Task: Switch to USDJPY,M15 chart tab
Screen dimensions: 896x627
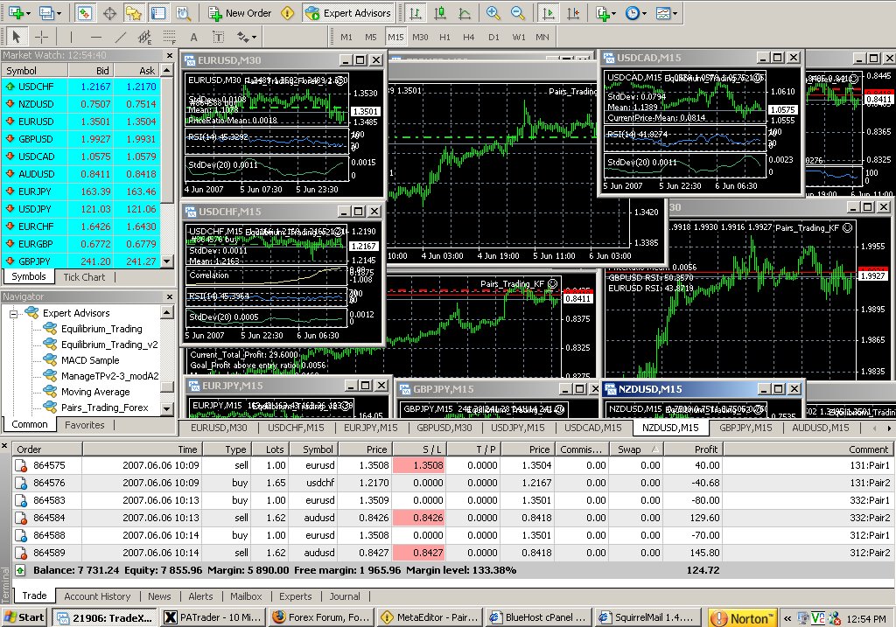Action: (518, 428)
